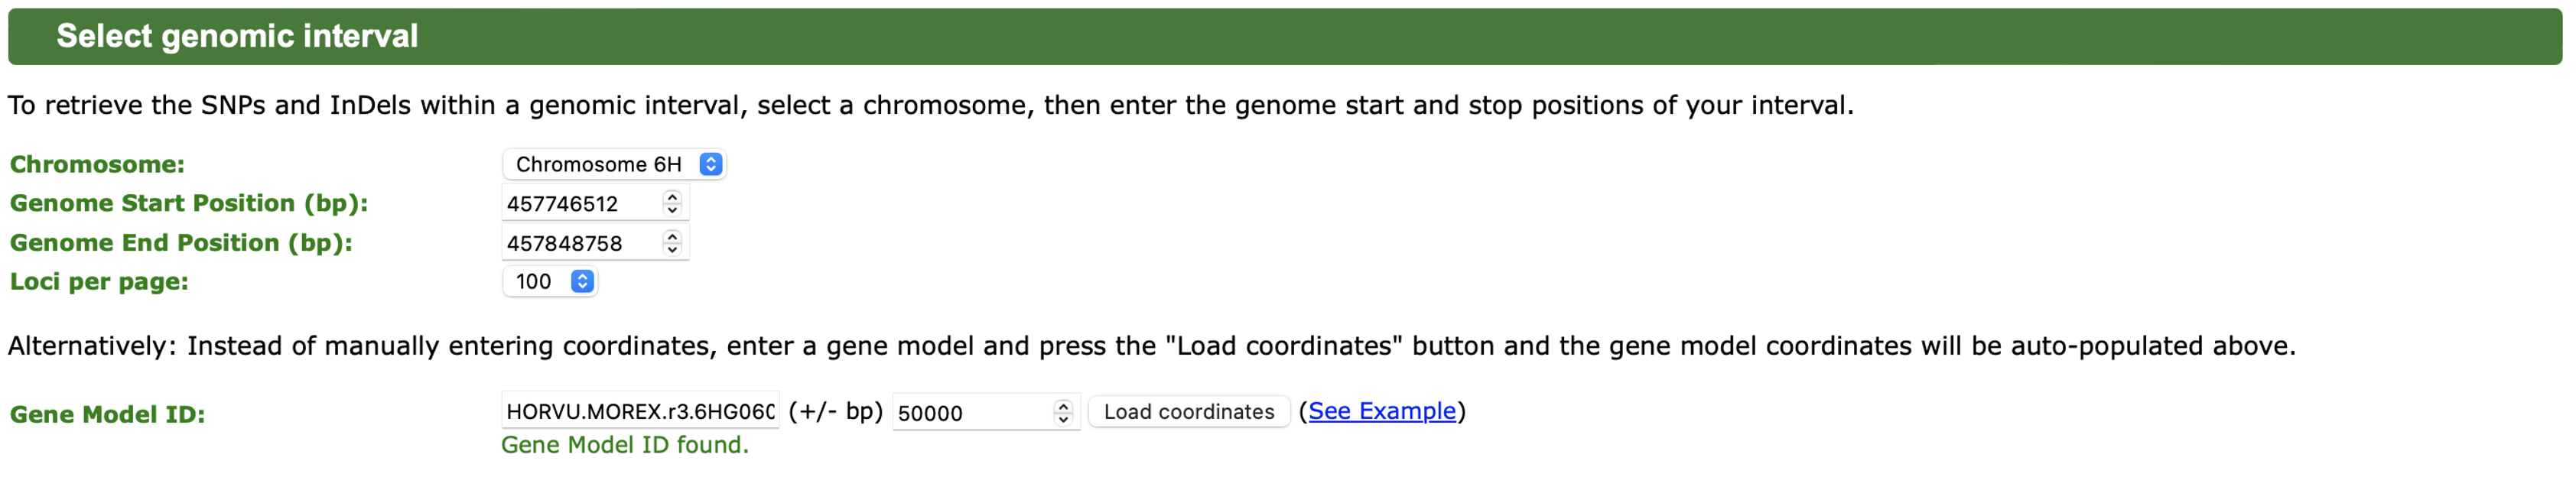The image size is (2576, 477).
Task: Click the Genome Start Position input field
Action: 580,204
